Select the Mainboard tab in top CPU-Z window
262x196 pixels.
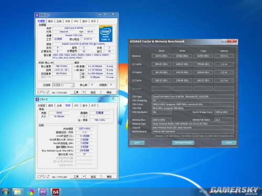click(x=59, y=21)
